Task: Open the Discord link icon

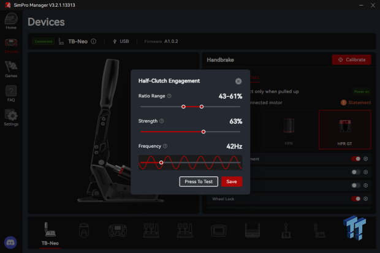Action: 10,243
